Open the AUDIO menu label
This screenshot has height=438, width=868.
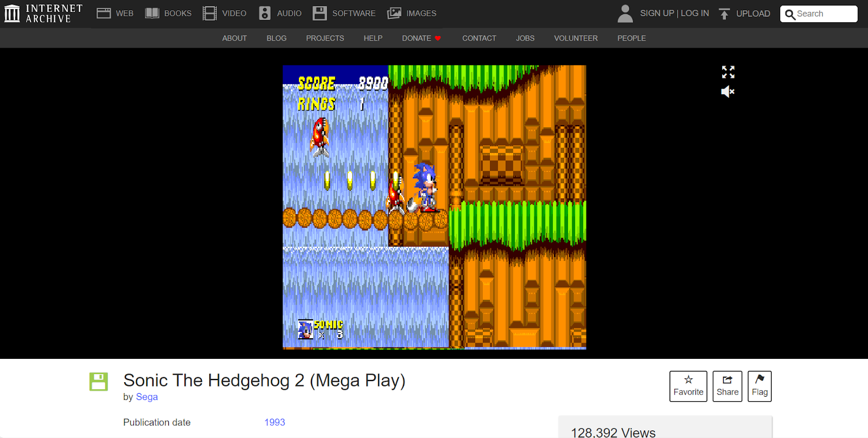289,14
